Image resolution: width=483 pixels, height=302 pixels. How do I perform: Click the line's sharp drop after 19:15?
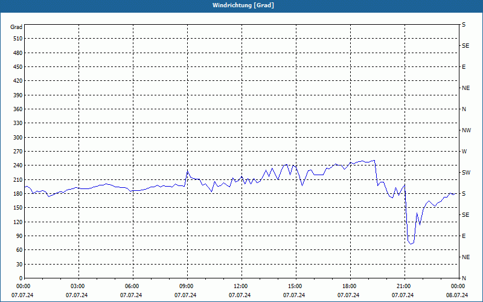[x=376, y=173]
